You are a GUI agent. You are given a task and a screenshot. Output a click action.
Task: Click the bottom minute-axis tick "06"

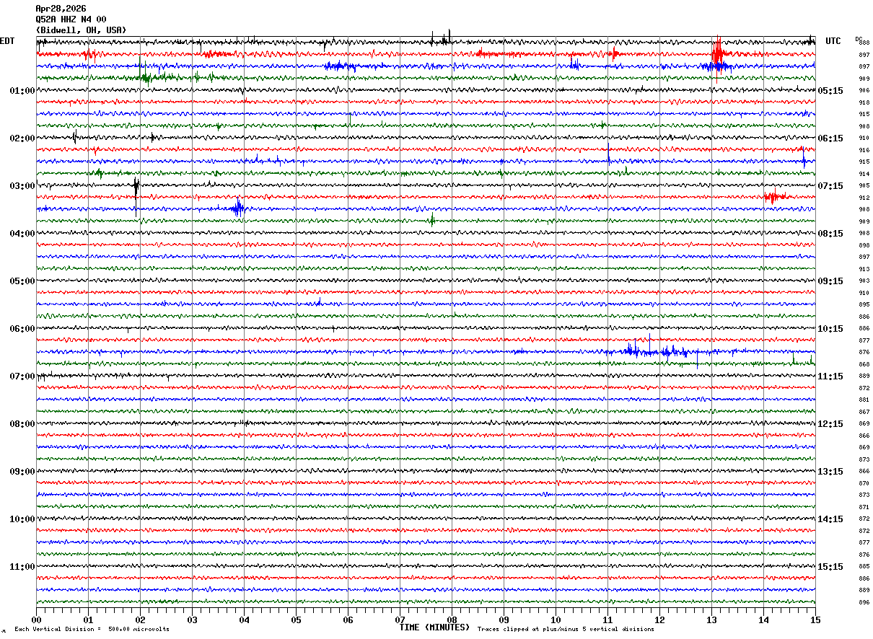348,620
